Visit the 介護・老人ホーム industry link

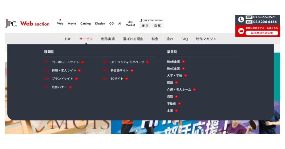pyautogui.click(x=179, y=89)
